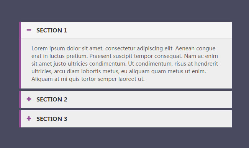249x148 pixels.
Task: Expand Section 2 using its plus icon
Action: point(29,99)
